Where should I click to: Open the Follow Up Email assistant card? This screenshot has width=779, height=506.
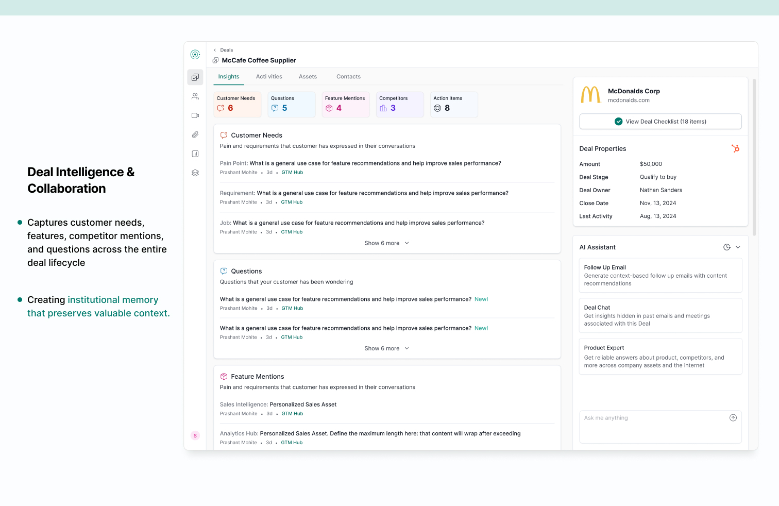(x=661, y=275)
